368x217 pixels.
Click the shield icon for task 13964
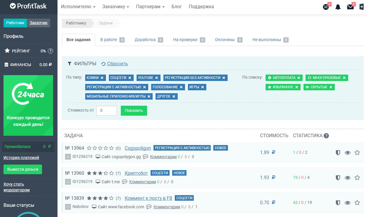click(338, 153)
